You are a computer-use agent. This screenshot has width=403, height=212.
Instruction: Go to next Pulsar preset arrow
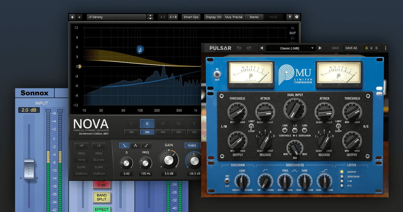pyautogui.click(x=320, y=48)
